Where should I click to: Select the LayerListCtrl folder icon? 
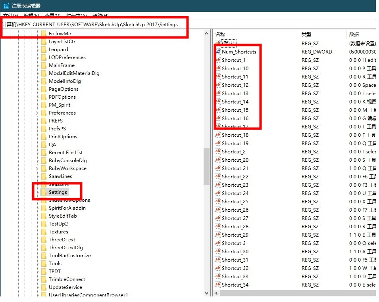[x=44, y=42]
